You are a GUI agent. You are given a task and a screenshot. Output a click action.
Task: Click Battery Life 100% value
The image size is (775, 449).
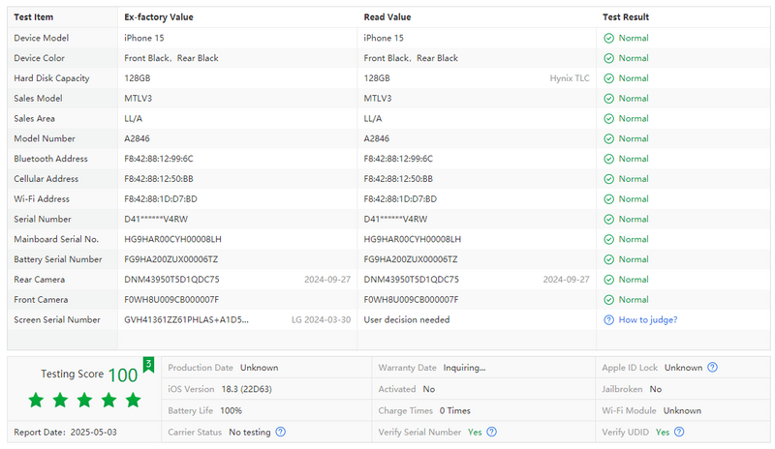pos(231,410)
